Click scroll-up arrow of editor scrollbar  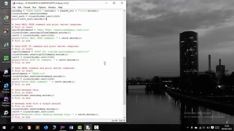tap(124, 11)
